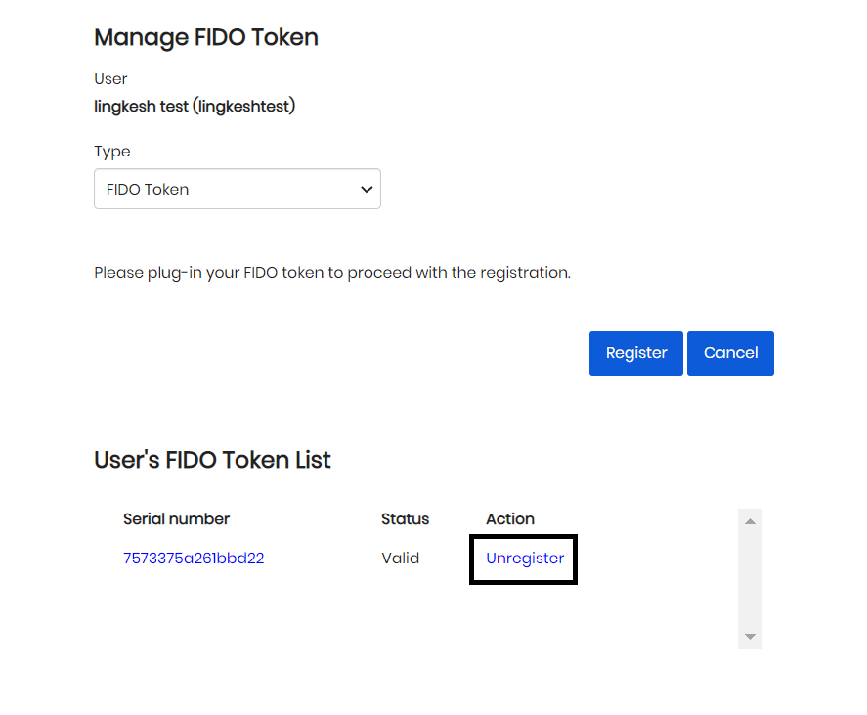Click the Status column header
This screenshot has width=867, height=715.
[405, 519]
